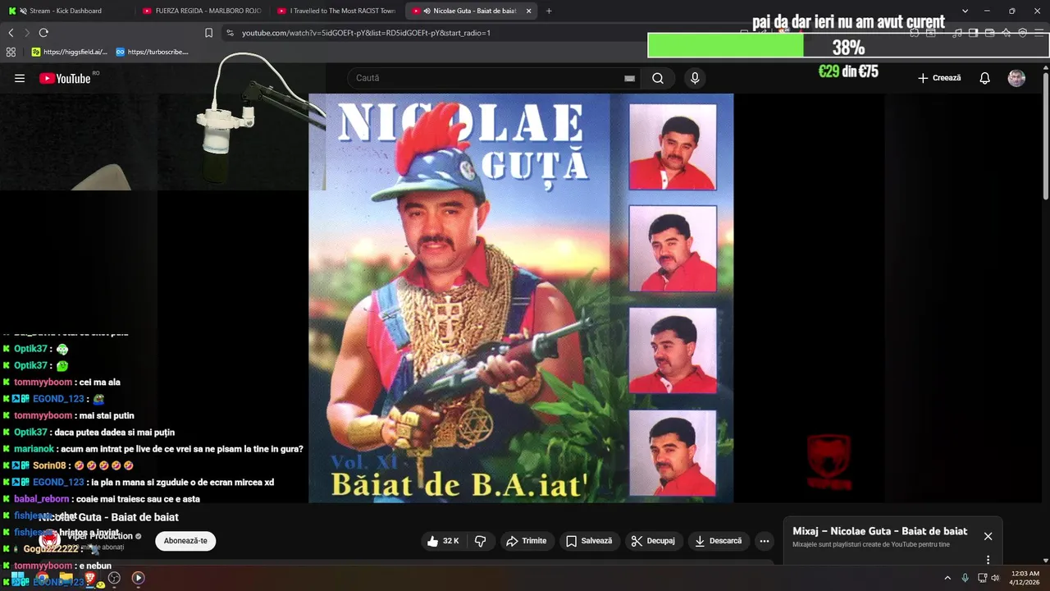The width and height of the screenshot is (1050, 591).
Task: Show hidden system tray icons chevron
Action: [x=947, y=578]
